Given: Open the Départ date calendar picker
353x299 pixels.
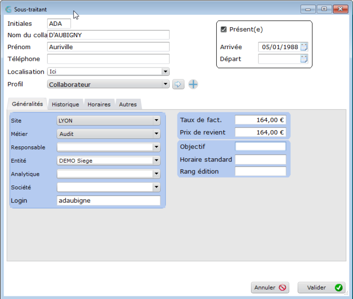Looking at the screenshot, I should (304, 59).
